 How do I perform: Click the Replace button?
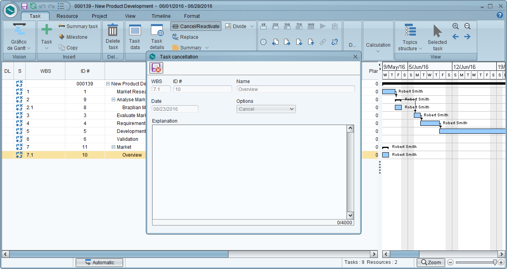pyautogui.click(x=185, y=37)
